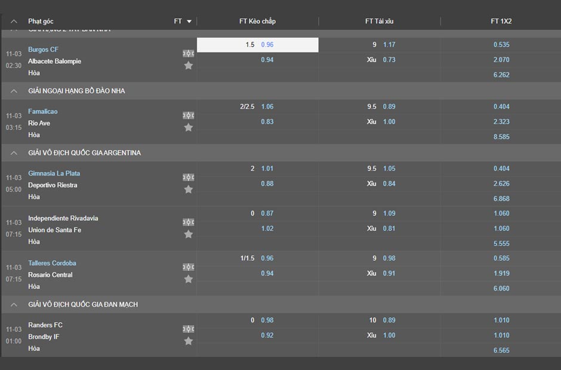Choose Albacete 1X2 odds 2.070

(x=501, y=60)
